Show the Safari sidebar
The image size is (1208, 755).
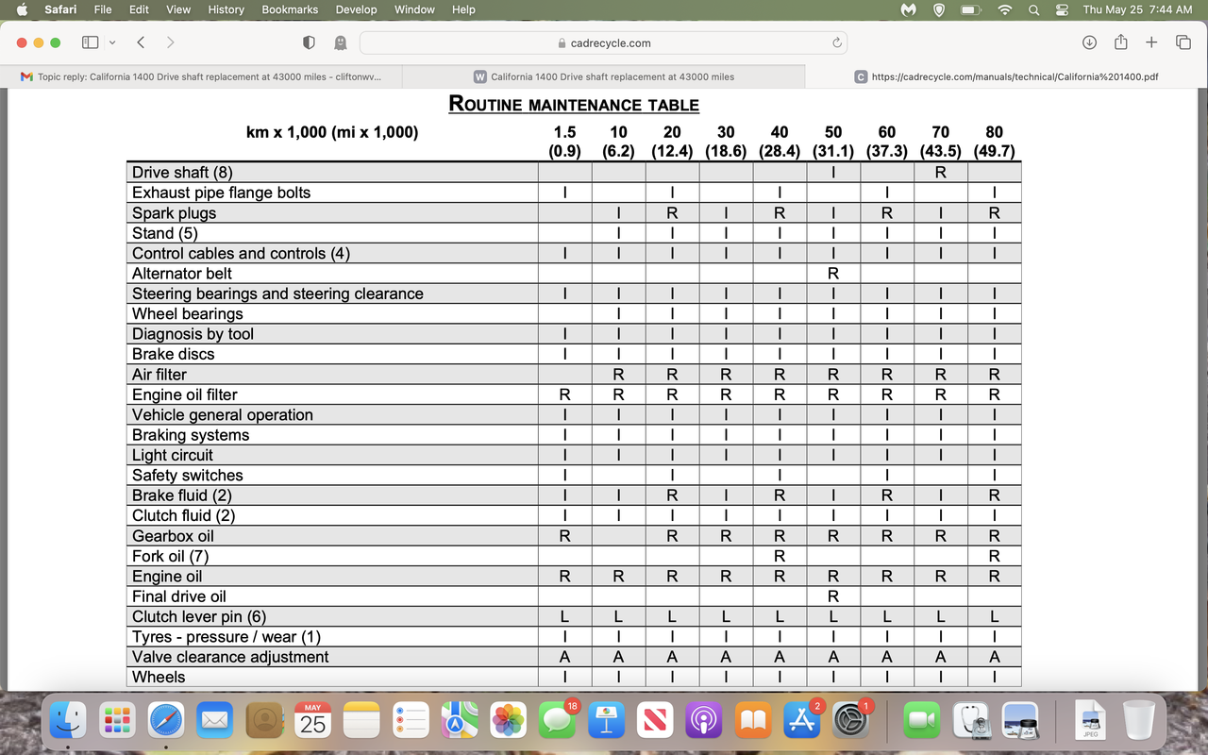91,42
